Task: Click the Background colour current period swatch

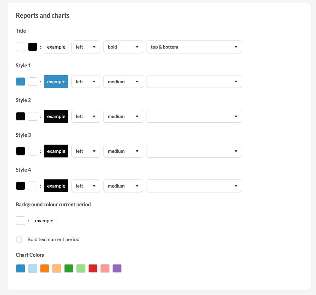Action: tap(21, 221)
